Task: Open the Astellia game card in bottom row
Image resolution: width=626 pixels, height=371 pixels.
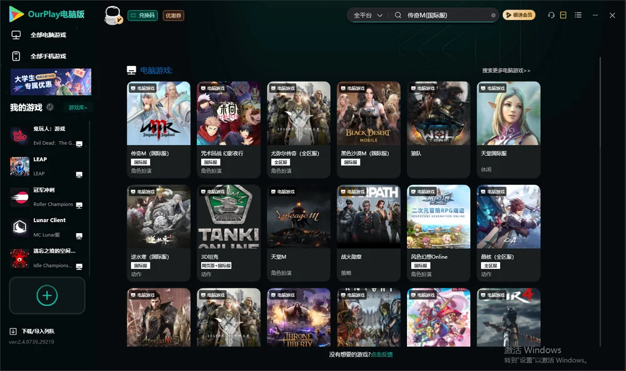Action: [158, 318]
